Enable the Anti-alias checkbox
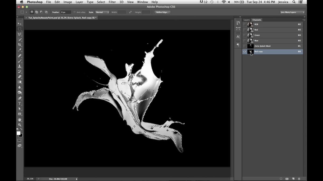323x181 pixels. click(75, 12)
